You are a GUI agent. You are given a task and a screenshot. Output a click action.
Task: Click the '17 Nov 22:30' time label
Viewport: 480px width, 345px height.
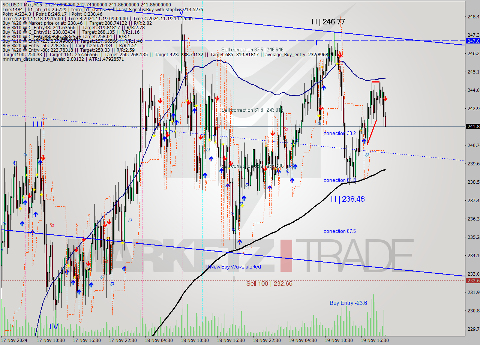coord(123,340)
